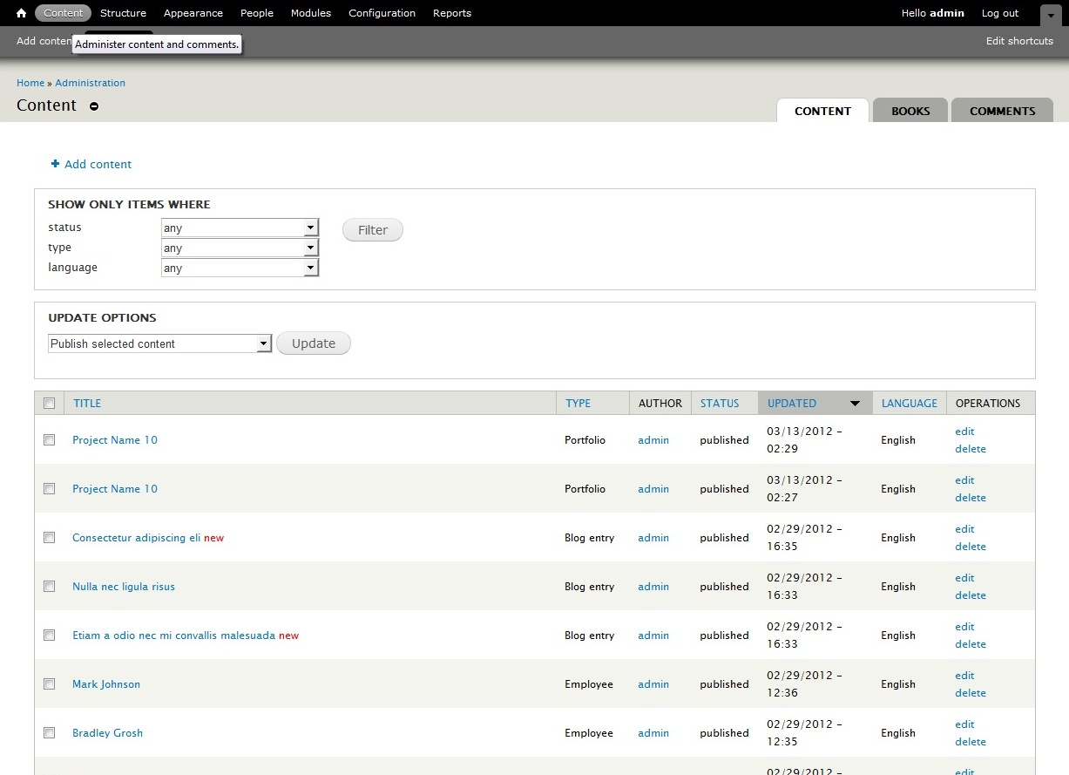Open the Structure menu
Screen dimensions: 1069x775
tap(123, 13)
